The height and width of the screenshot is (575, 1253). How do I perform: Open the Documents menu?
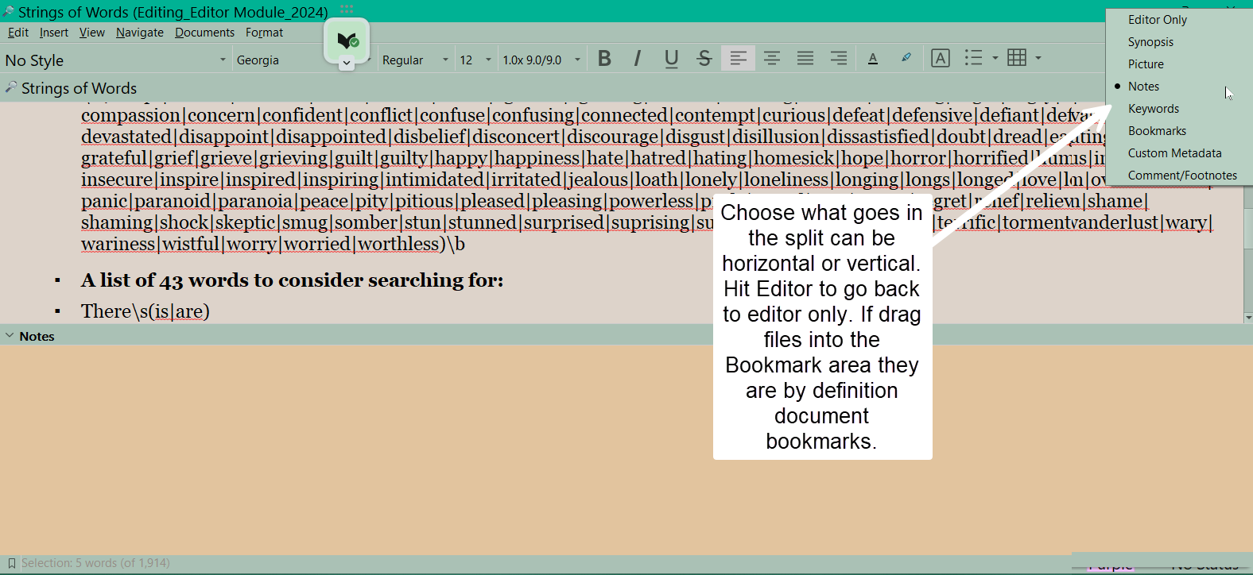coord(204,33)
